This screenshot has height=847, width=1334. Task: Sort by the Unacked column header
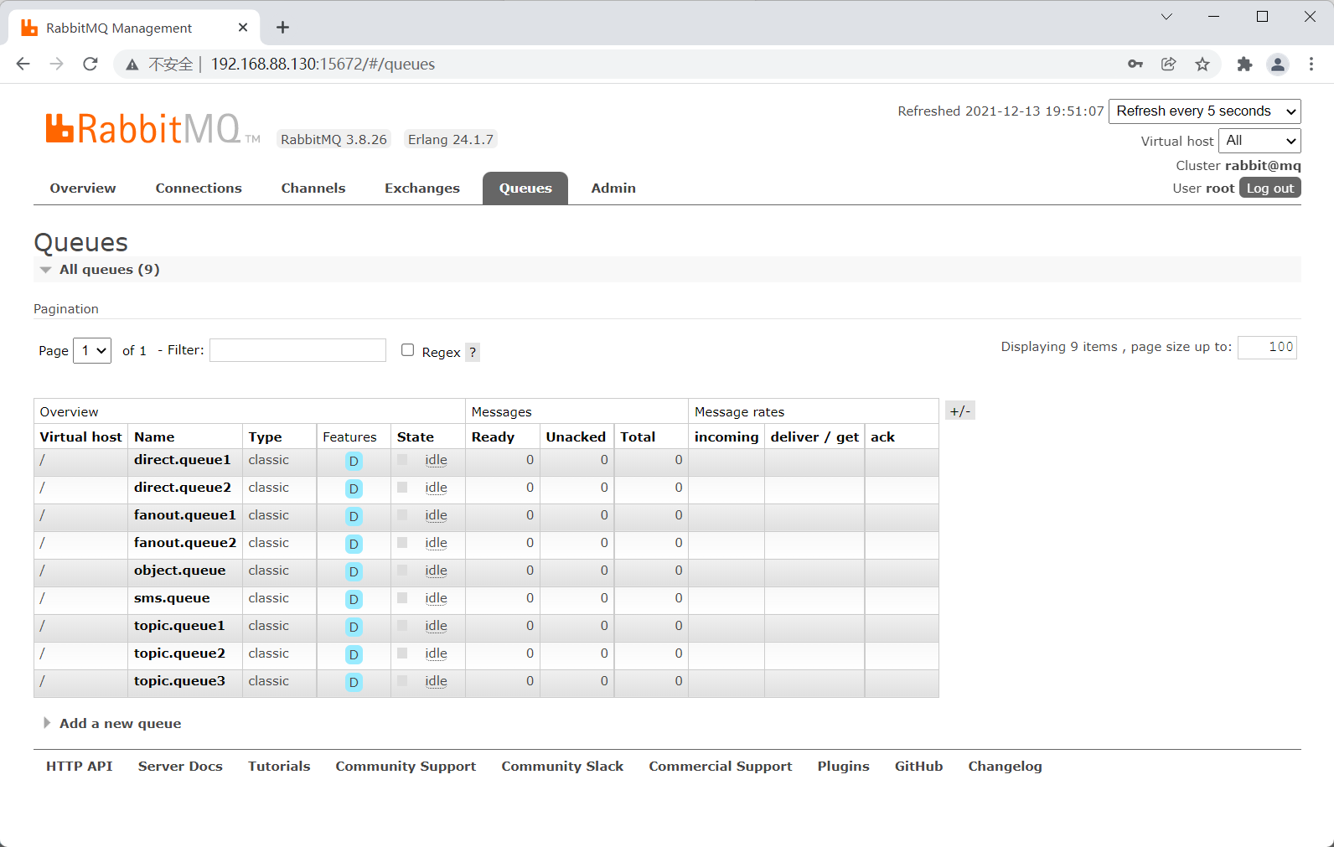[576, 437]
